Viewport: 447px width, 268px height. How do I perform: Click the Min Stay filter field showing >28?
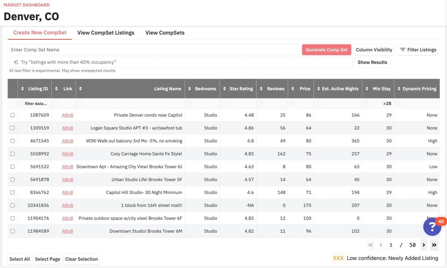[378, 103]
